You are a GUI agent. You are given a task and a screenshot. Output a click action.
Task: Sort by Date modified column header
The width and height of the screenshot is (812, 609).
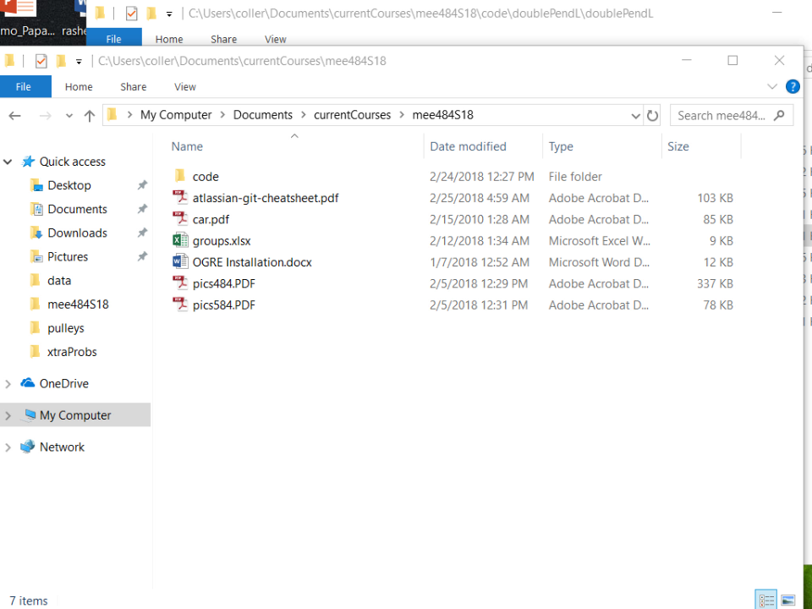point(468,146)
